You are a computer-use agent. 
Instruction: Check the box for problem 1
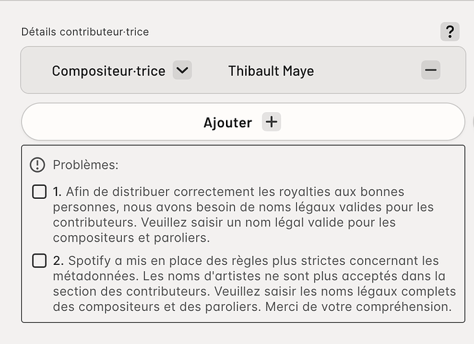[x=39, y=192]
